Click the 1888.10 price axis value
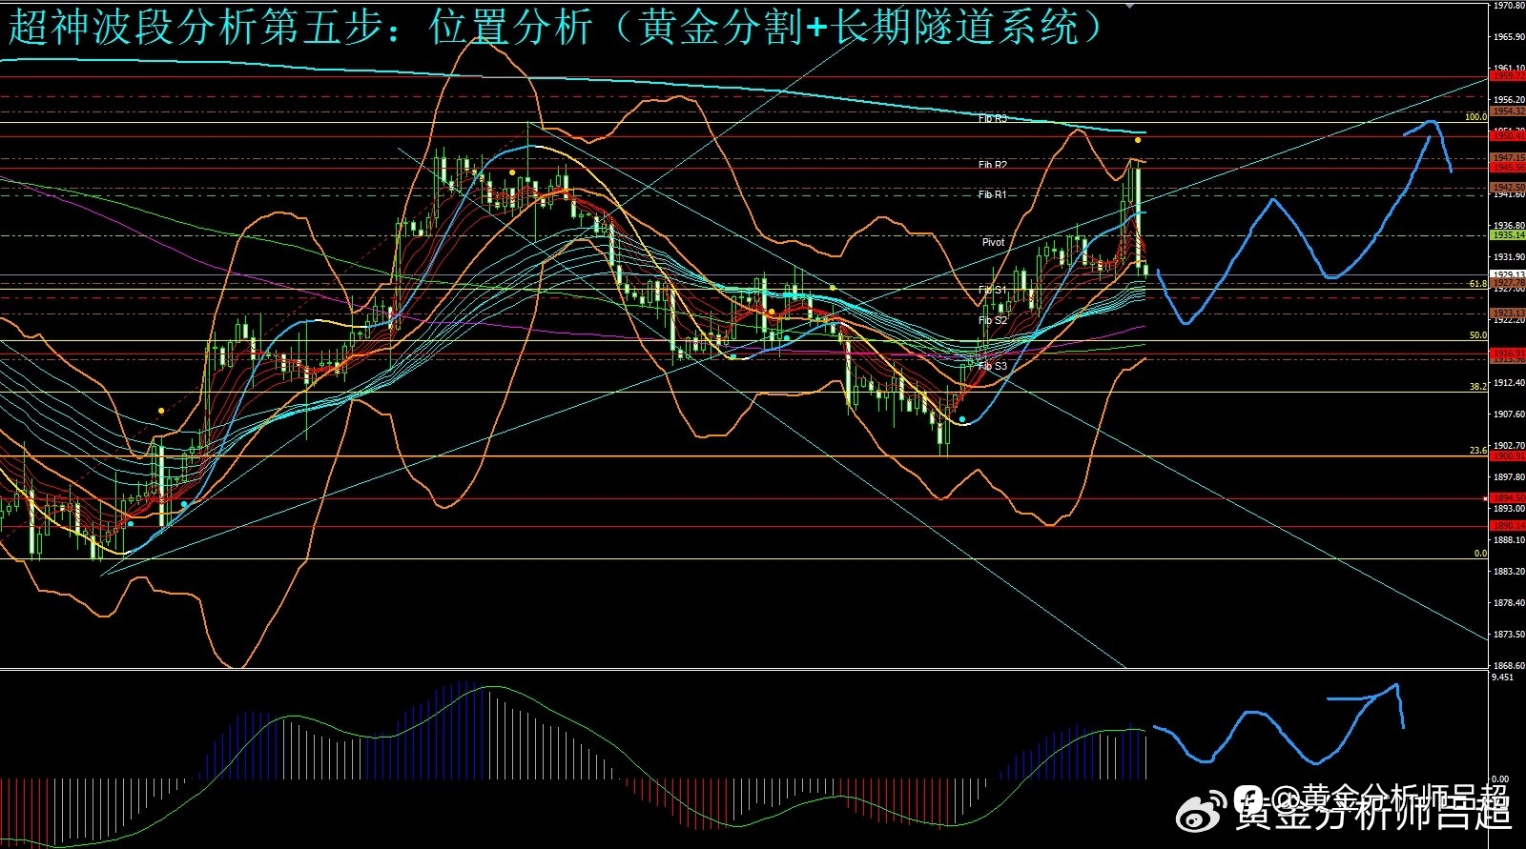This screenshot has height=849, width=1526. point(1509,539)
